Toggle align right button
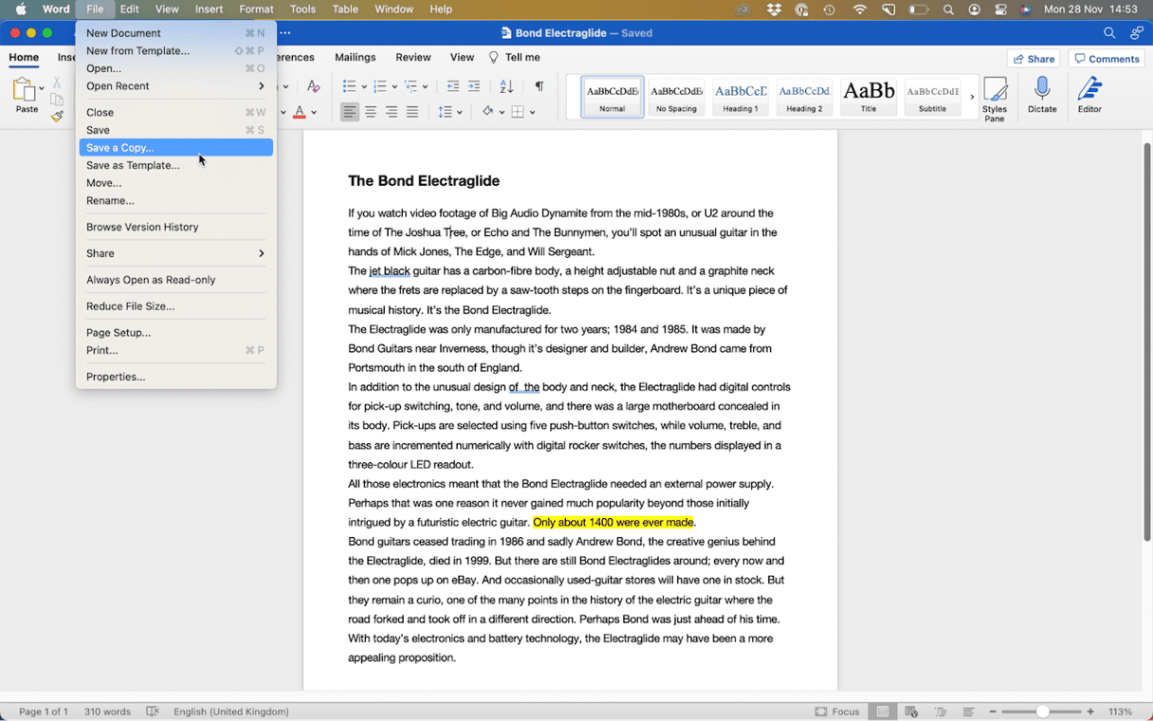Image resolution: width=1153 pixels, height=721 pixels. [x=392, y=112]
